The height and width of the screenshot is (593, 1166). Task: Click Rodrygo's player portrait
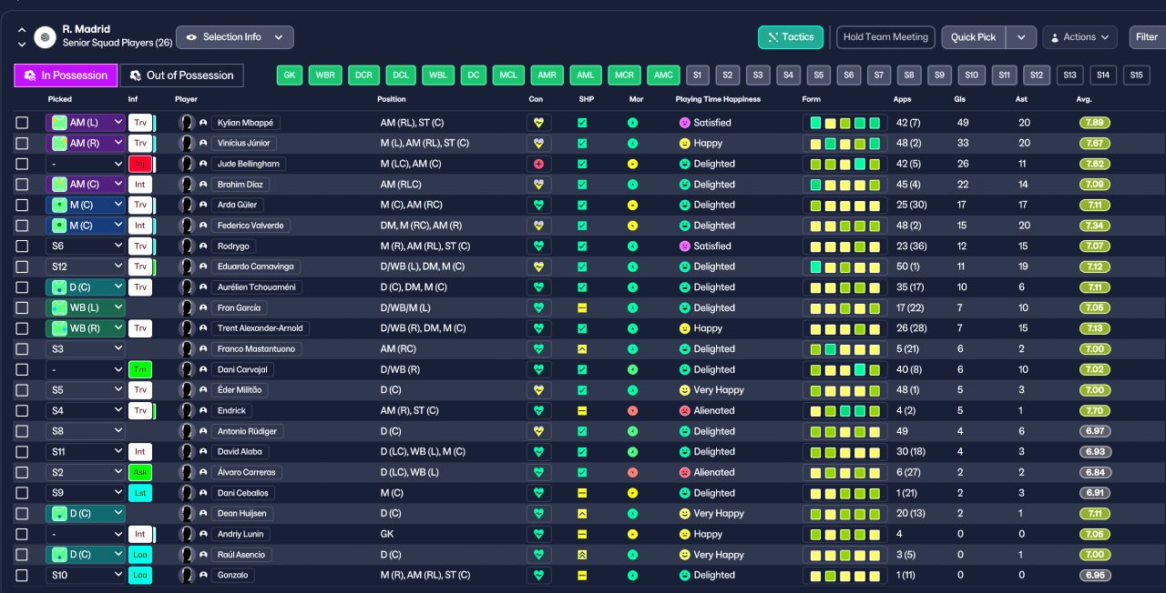(x=187, y=246)
